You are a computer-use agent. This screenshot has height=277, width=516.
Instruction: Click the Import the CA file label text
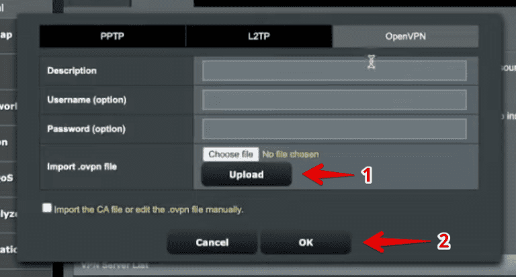tap(148, 210)
